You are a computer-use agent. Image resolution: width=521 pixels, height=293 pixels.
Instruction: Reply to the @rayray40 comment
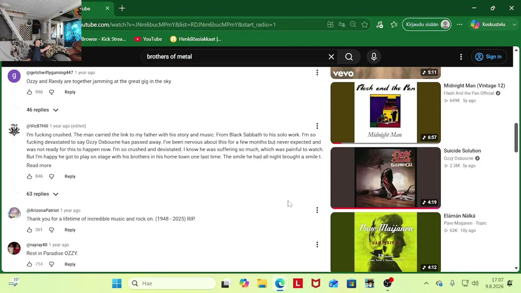click(x=70, y=264)
